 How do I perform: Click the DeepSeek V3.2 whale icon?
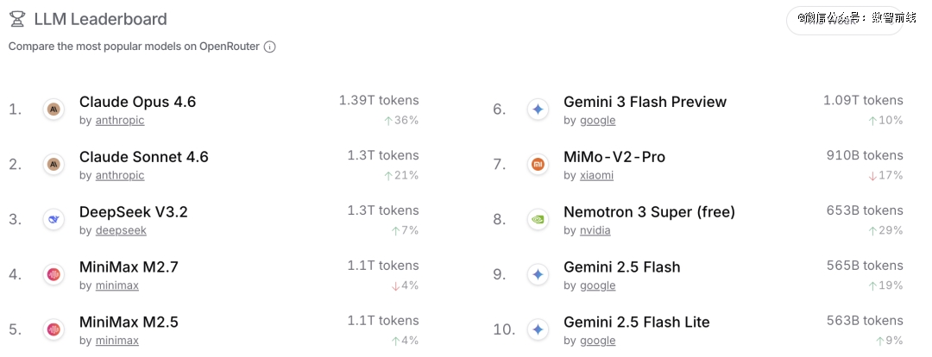(54, 220)
